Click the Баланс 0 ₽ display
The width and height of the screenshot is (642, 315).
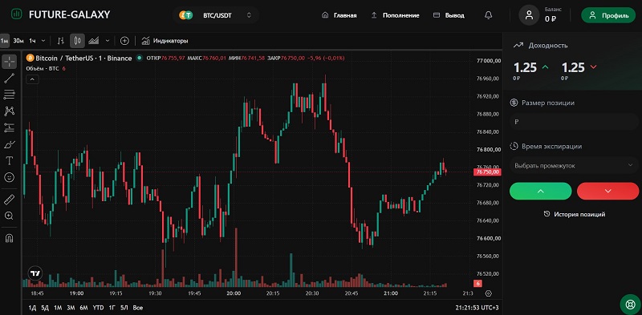[553, 15]
